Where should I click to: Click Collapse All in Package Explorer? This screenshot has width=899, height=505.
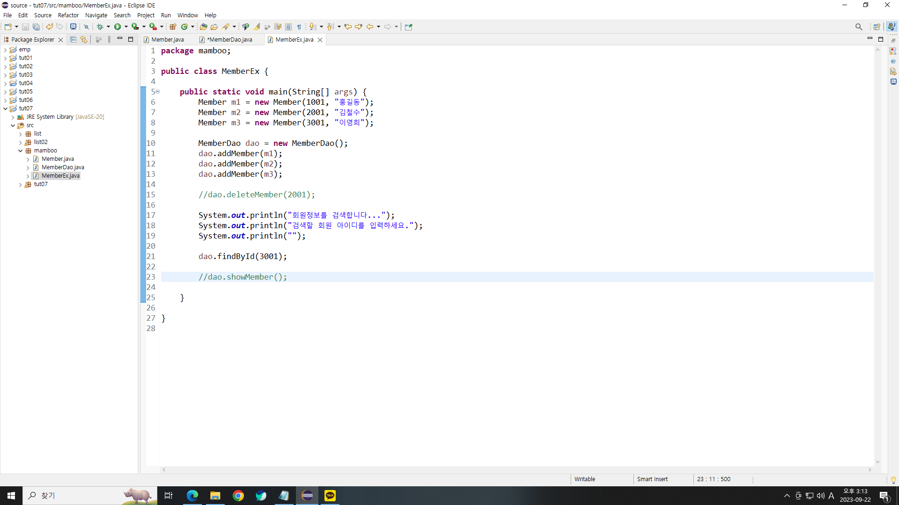coord(73,40)
